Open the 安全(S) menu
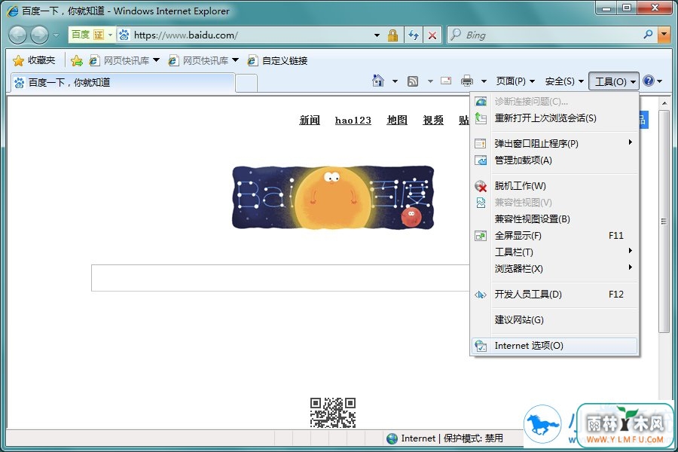Image resolution: width=678 pixels, height=452 pixels. pos(564,81)
